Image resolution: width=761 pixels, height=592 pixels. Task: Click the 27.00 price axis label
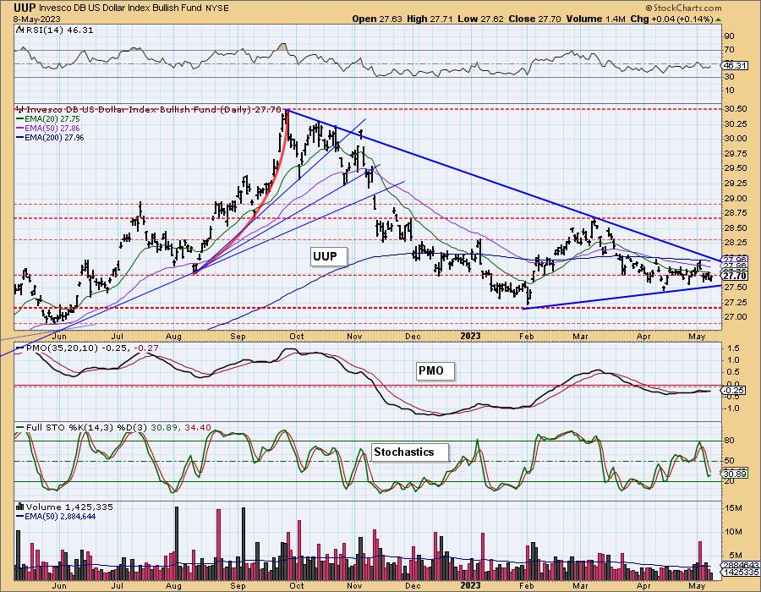pos(736,317)
